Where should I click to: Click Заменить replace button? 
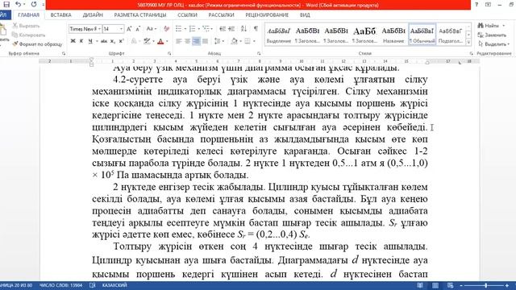pos(492,35)
